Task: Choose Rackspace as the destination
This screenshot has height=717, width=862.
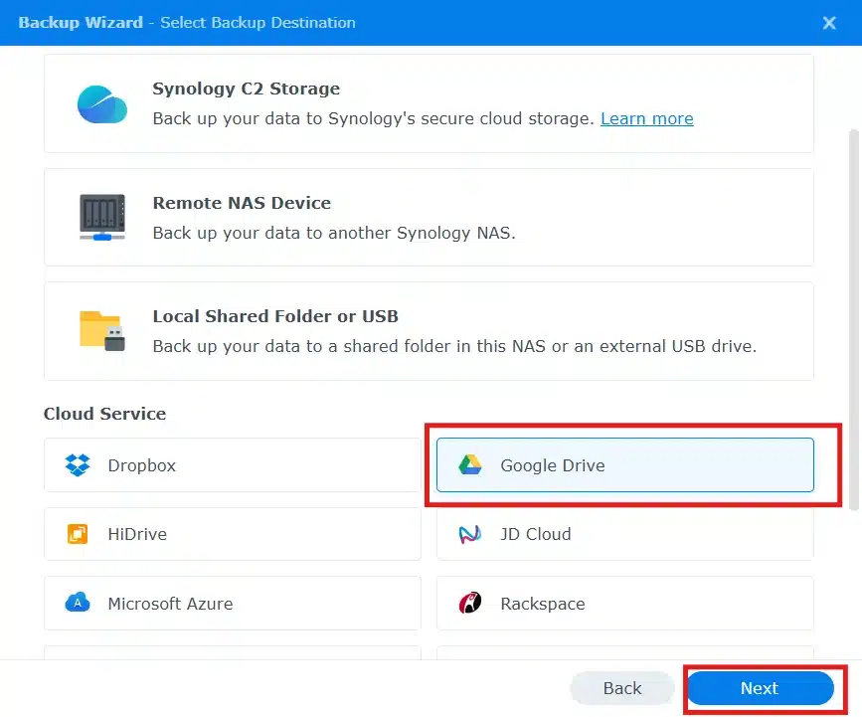Action: 623,603
